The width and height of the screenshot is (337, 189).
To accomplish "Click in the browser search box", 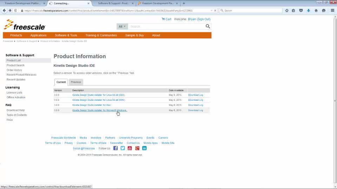I will pos(251,10).
